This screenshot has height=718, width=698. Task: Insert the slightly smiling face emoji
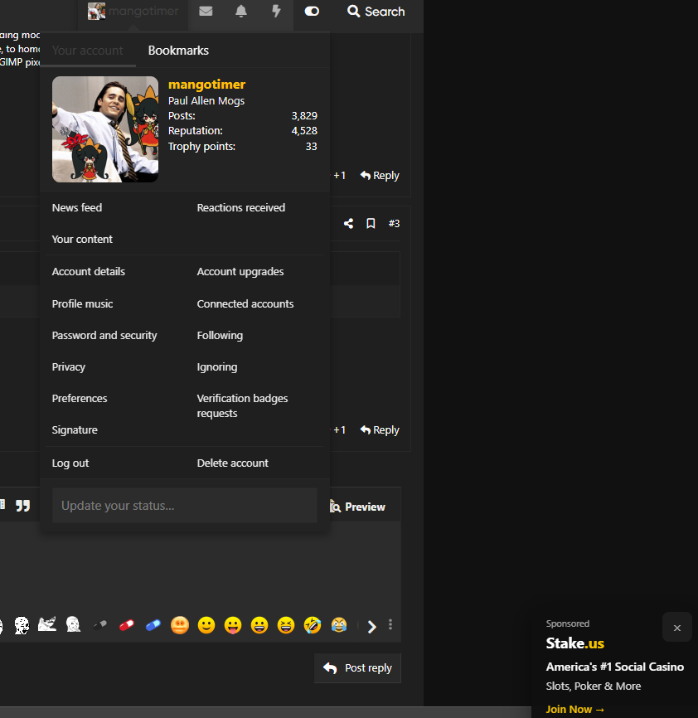coord(206,625)
